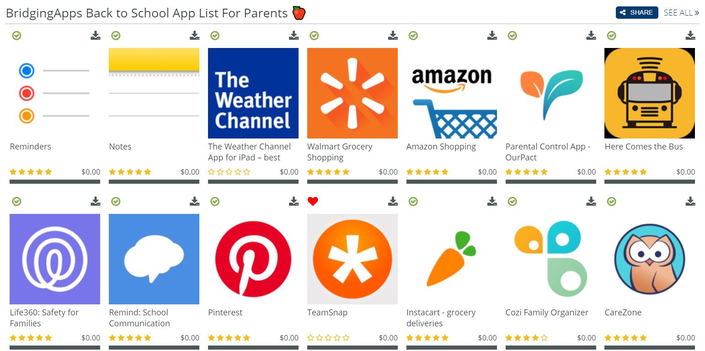Click the red heart icon above TeamSnap

(x=313, y=202)
